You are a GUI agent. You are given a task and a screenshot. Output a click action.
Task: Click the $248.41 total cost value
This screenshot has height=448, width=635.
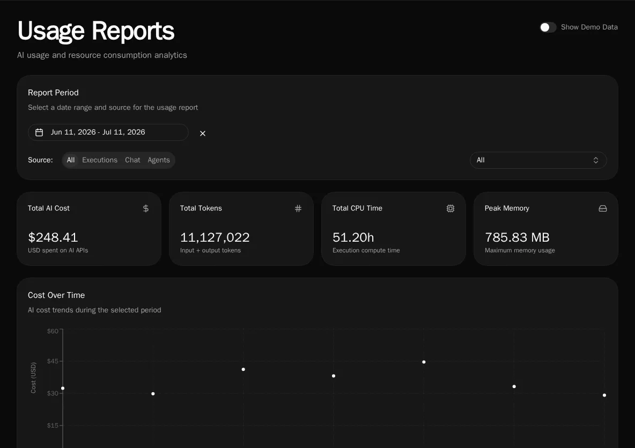click(x=53, y=237)
